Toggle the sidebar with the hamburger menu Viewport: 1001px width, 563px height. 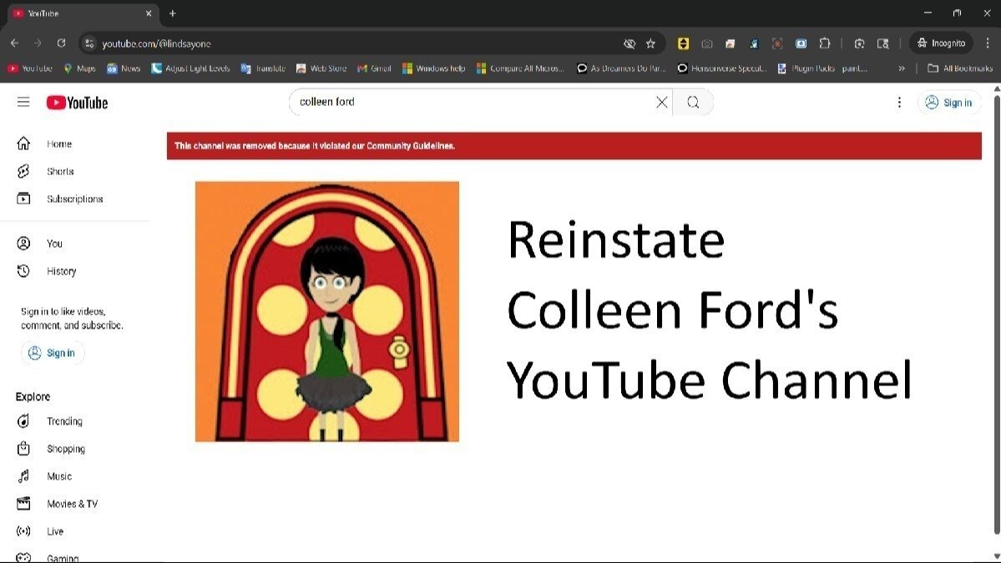point(23,102)
